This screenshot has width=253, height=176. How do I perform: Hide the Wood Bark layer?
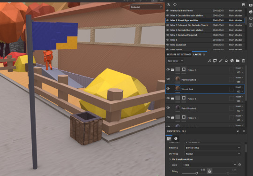[x=168, y=89]
